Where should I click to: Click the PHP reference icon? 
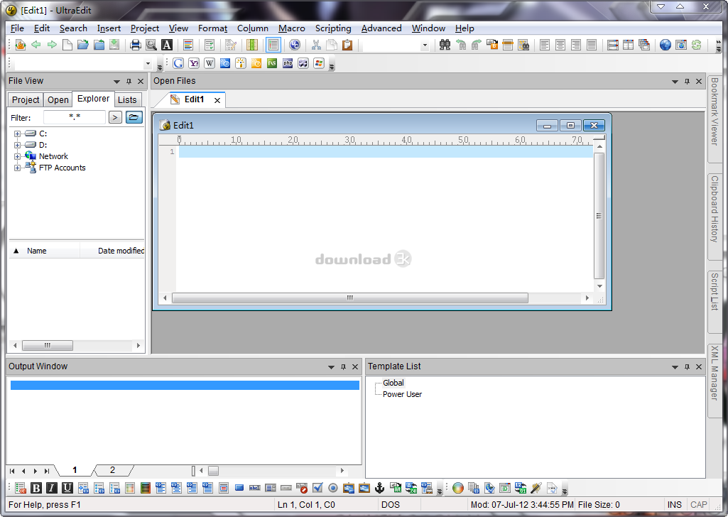click(x=288, y=63)
